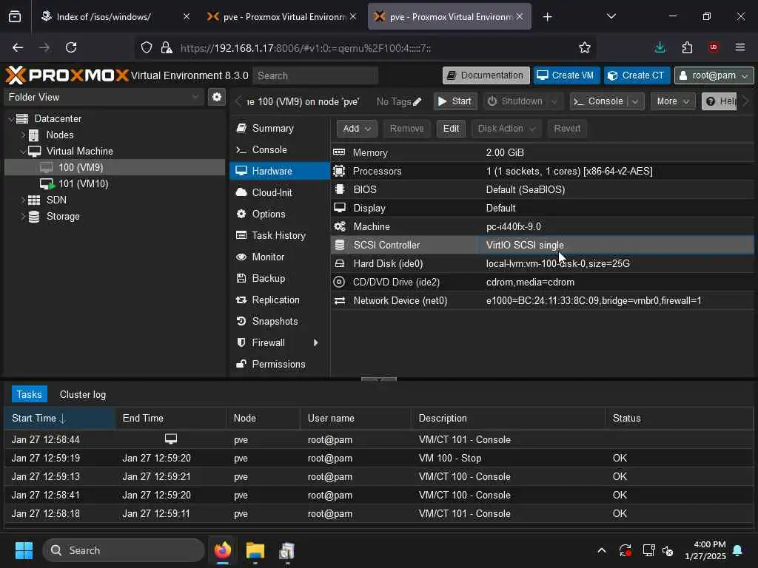Click the Windows Start button
This screenshot has height=568, width=758.
[x=24, y=550]
